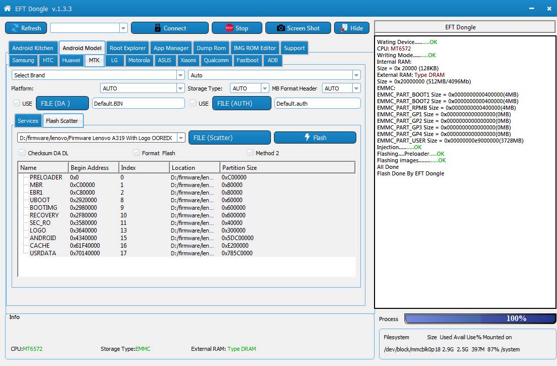Open the MB Format Header dropdown
This screenshot has height=366, width=557.
pos(356,88)
